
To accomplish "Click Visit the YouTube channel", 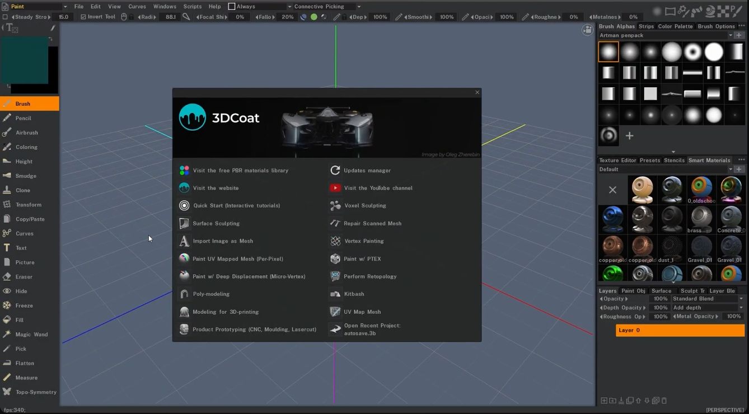I will click(378, 188).
